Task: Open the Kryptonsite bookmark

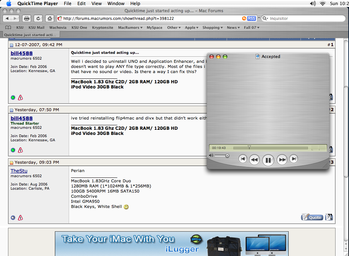Action: pyautogui.click(x=103, y=28)
